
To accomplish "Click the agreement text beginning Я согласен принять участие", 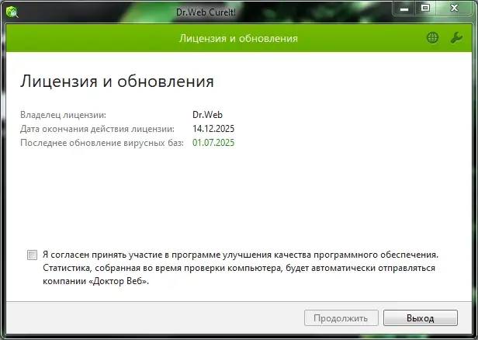I will (241, 268).
